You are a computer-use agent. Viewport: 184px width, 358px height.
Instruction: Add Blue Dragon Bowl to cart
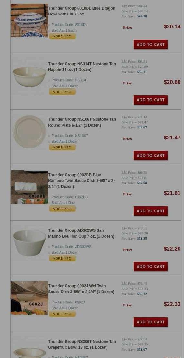pyautogui.click(x=150, y=44)
